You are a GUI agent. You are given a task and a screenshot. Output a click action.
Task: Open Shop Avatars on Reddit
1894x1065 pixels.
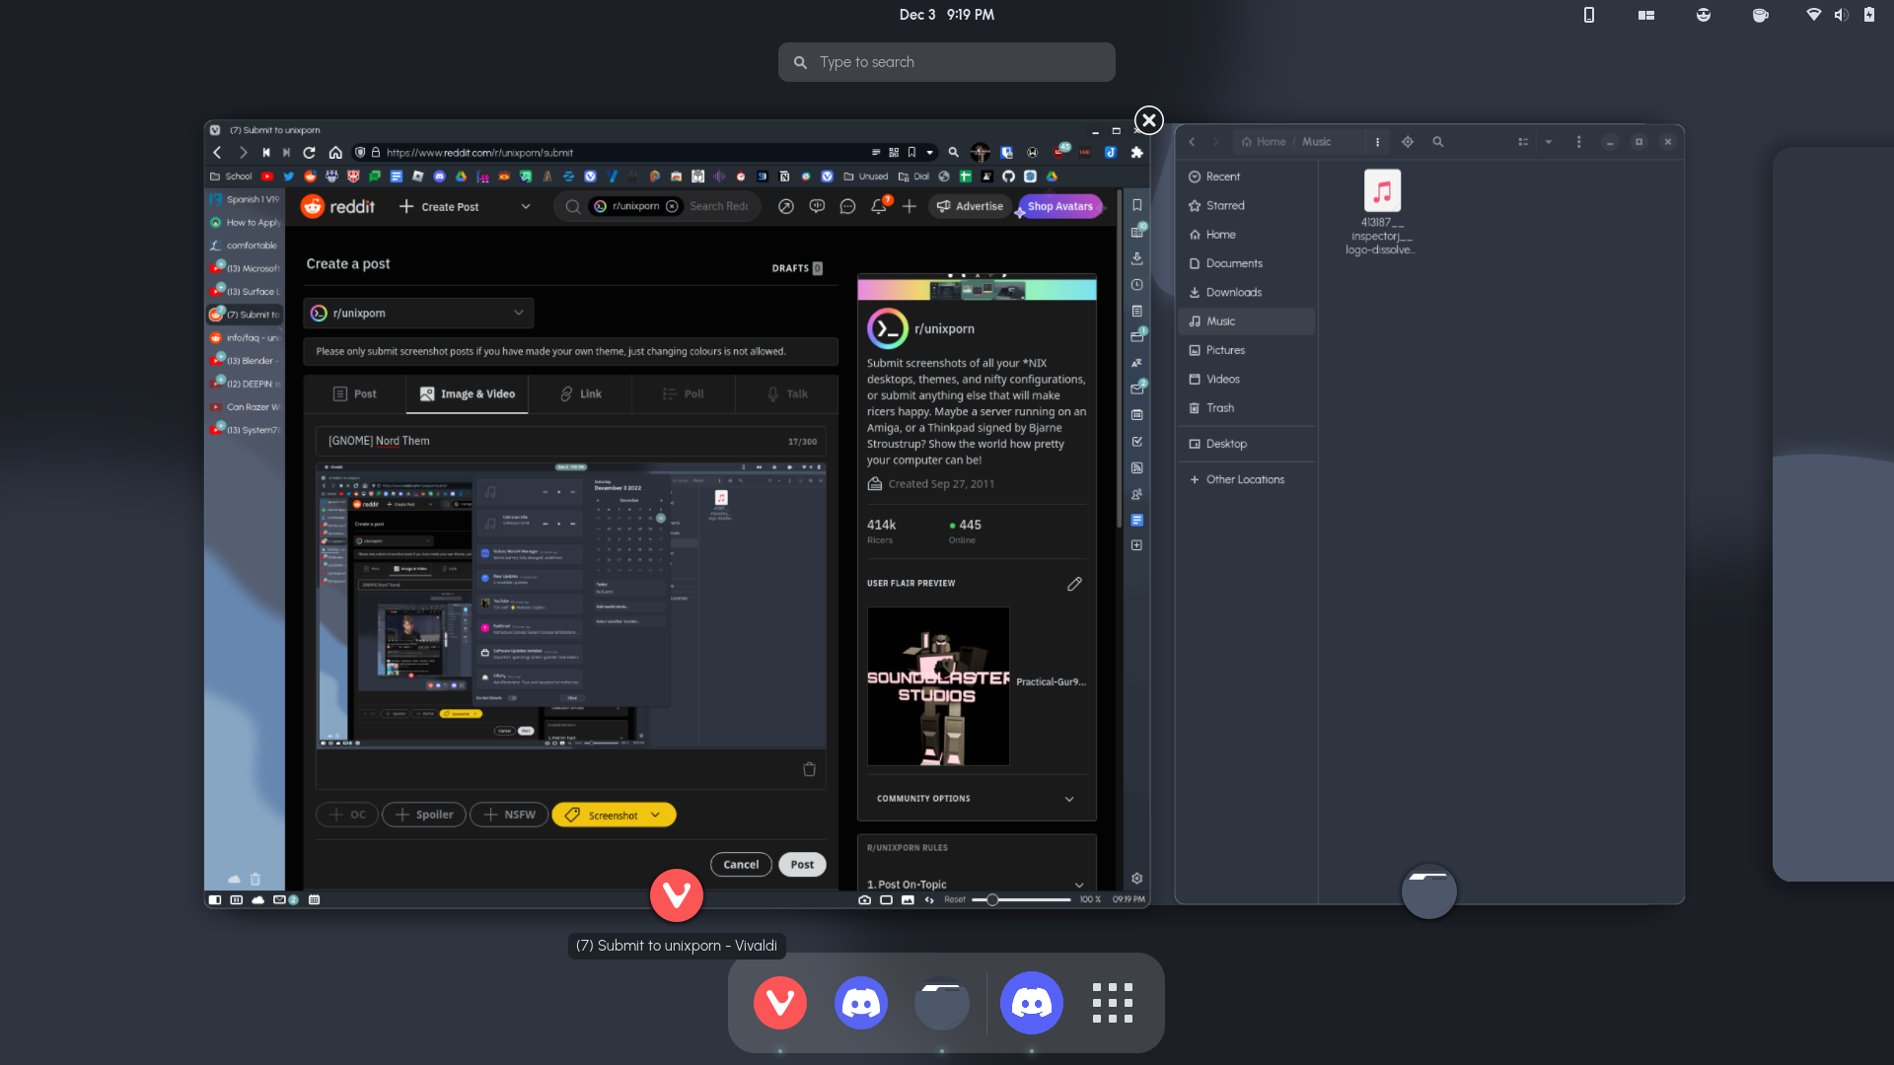1059,206
